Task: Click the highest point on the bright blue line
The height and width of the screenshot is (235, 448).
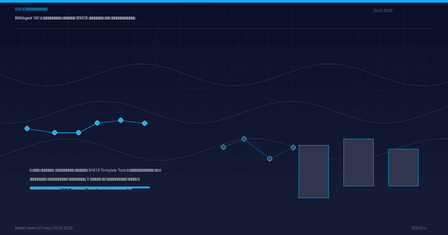Action: point(121,120)
